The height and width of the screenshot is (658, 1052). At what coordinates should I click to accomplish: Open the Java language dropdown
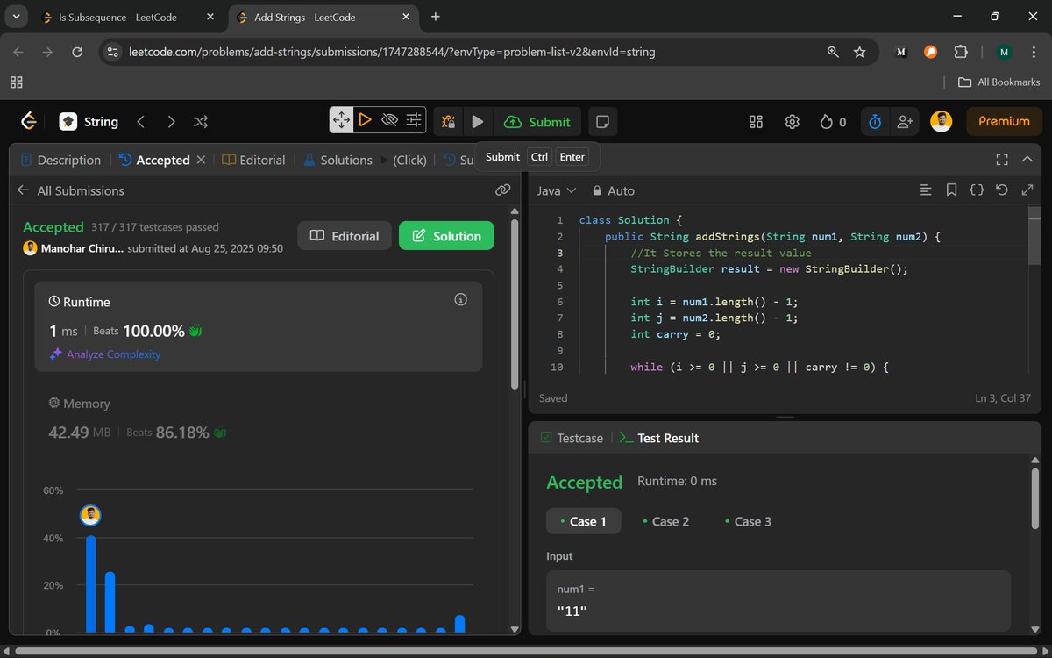(x=556, y=190)
